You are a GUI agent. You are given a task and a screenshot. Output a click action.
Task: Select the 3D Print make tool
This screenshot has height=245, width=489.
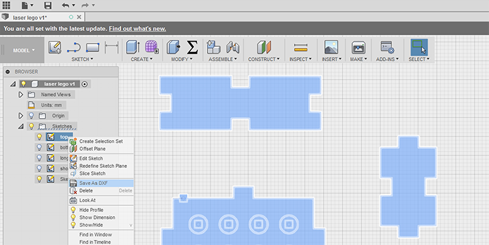[358, 47]
